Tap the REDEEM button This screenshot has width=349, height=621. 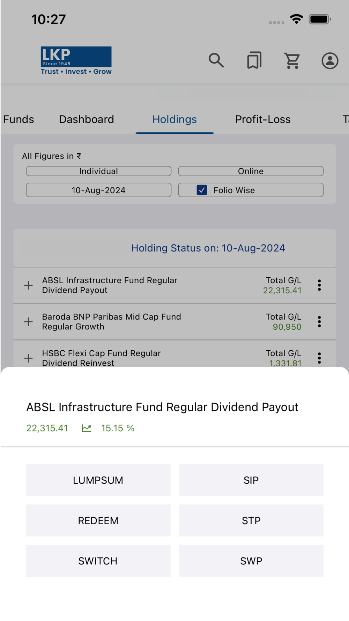[x=98, y=521]
